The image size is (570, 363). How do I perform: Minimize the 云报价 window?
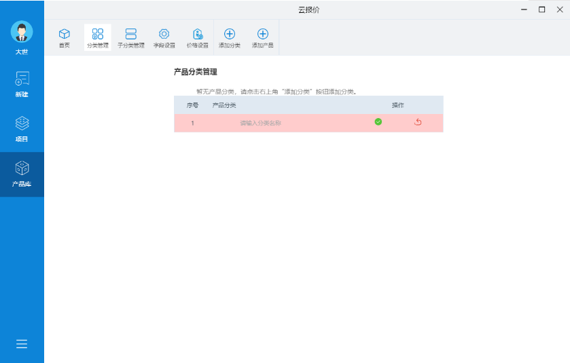(524, 9)
